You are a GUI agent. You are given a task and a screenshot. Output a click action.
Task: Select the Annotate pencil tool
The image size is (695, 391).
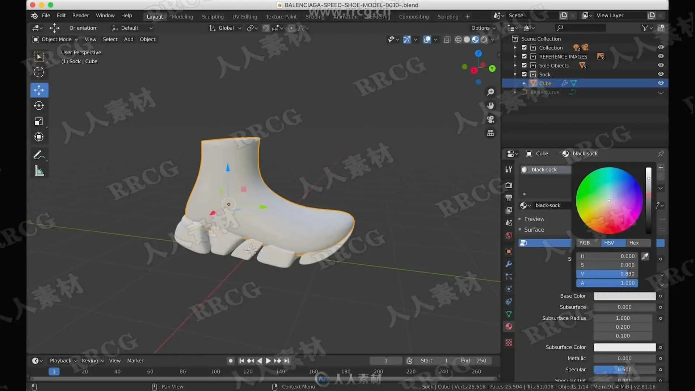coord(39,155)
